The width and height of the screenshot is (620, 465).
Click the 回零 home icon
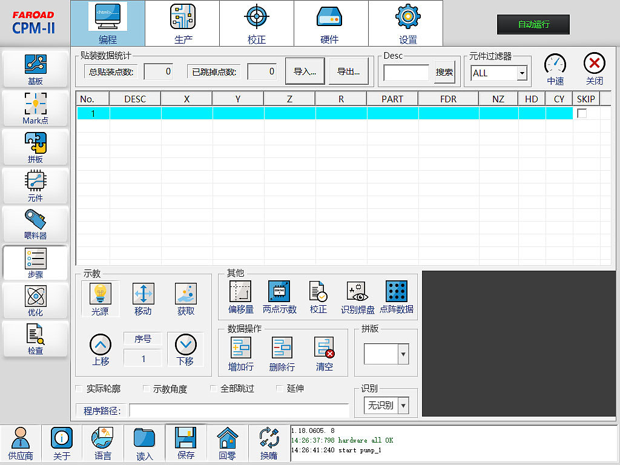tap(228, 443)
